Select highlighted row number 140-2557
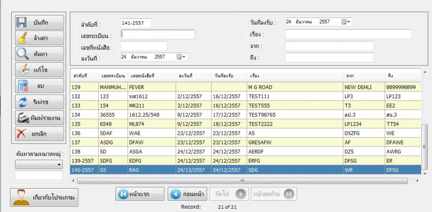 [84, 170]
